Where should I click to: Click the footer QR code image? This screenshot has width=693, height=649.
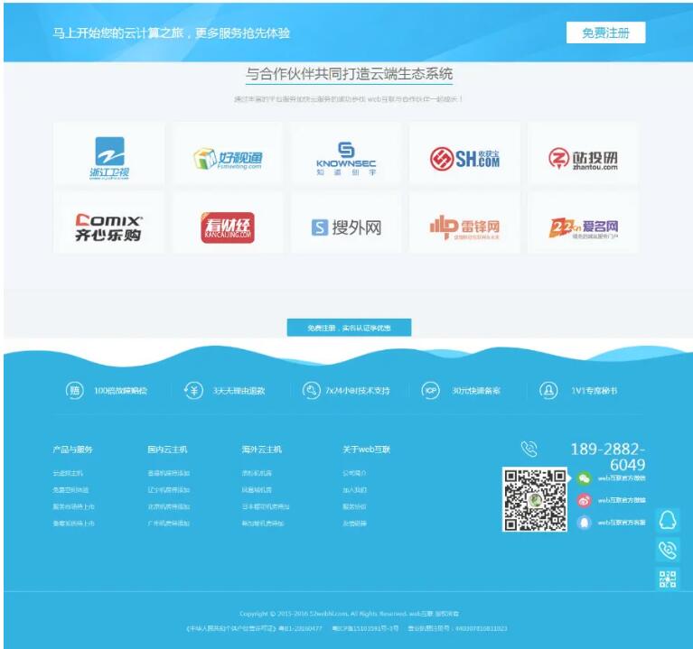tap(535, 499)
